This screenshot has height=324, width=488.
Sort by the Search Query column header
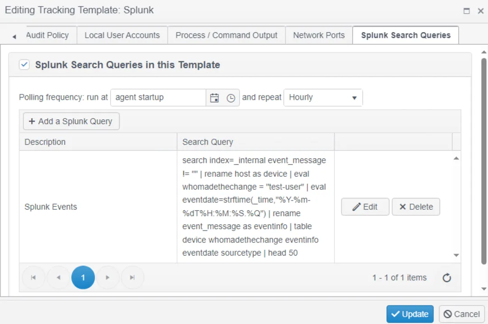click(256, 142)
